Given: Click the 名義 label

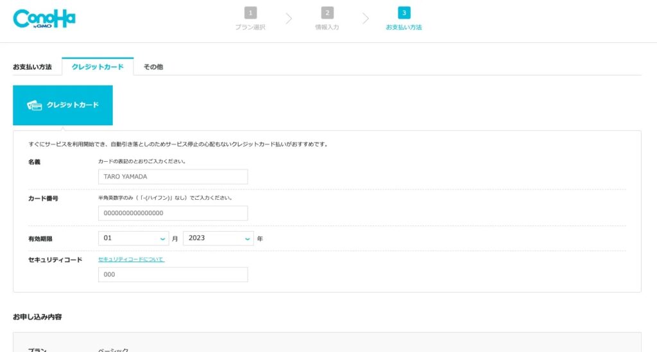Looking at the screenshot, I should (35, 162).
